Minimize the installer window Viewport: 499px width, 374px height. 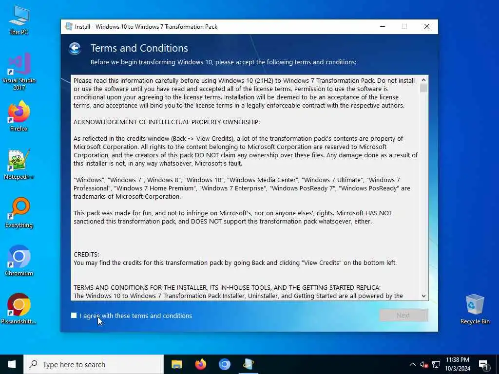pos(383,26)
